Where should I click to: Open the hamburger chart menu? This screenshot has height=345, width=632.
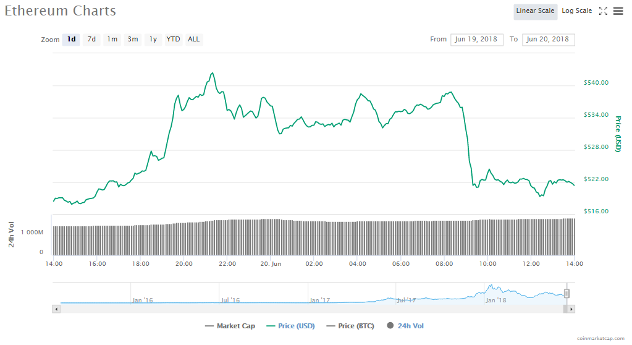618,11
